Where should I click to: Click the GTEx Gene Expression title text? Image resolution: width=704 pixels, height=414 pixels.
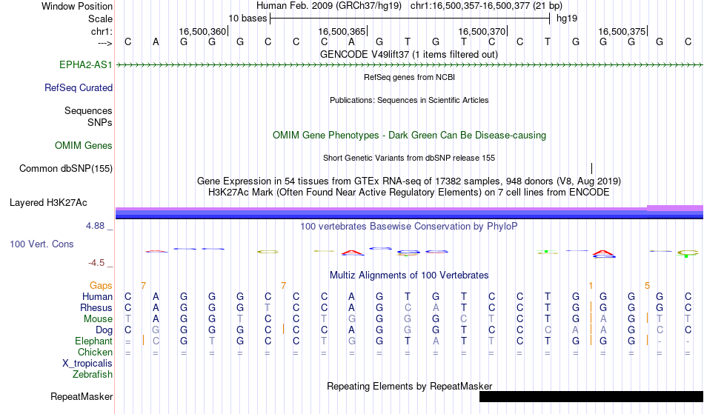click(x=409, y=181)
